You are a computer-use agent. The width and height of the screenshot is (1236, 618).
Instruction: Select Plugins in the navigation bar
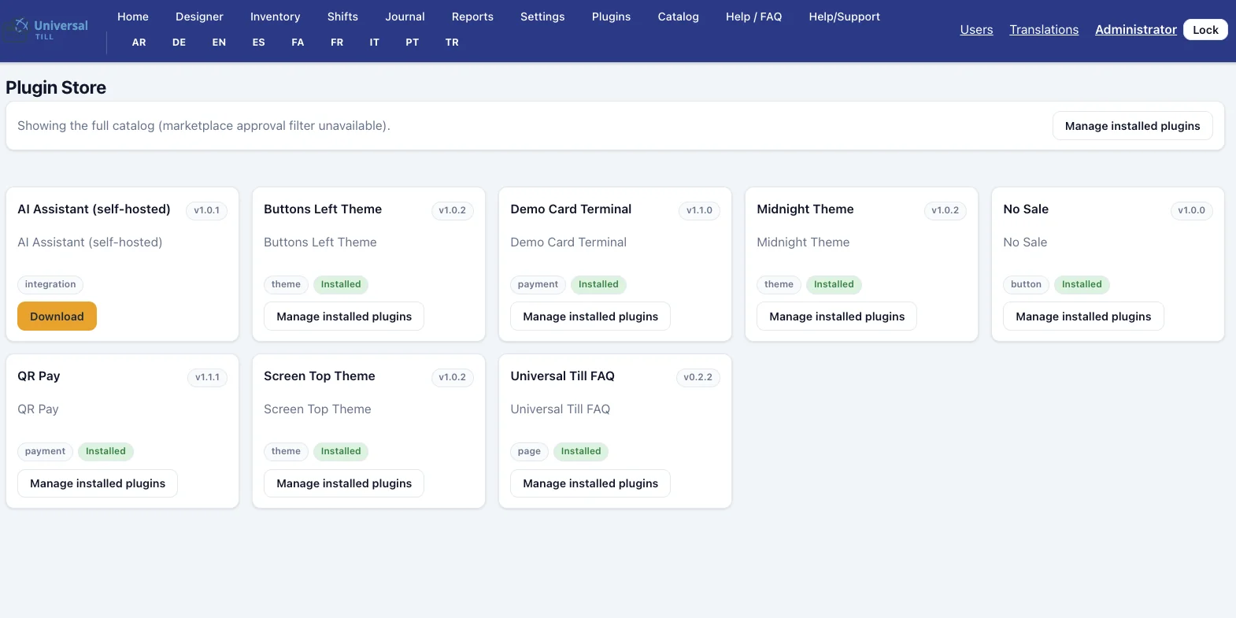(x=611, y=17)
